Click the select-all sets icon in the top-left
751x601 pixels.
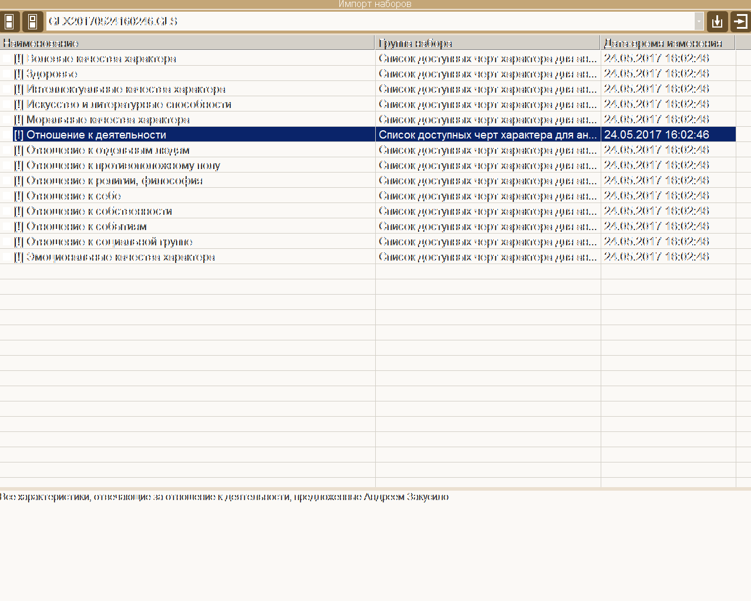pos(9,22)
